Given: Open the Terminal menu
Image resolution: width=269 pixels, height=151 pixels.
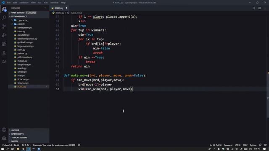Looking at the screenshot, I should click(x=54, y=3).
